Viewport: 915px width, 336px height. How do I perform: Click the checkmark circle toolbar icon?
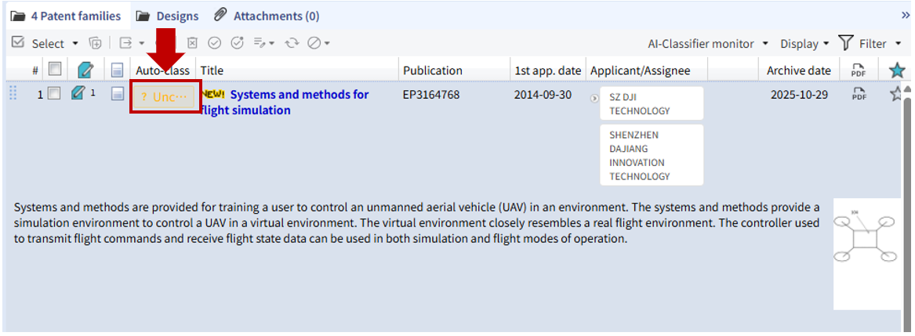click(214, 43)
